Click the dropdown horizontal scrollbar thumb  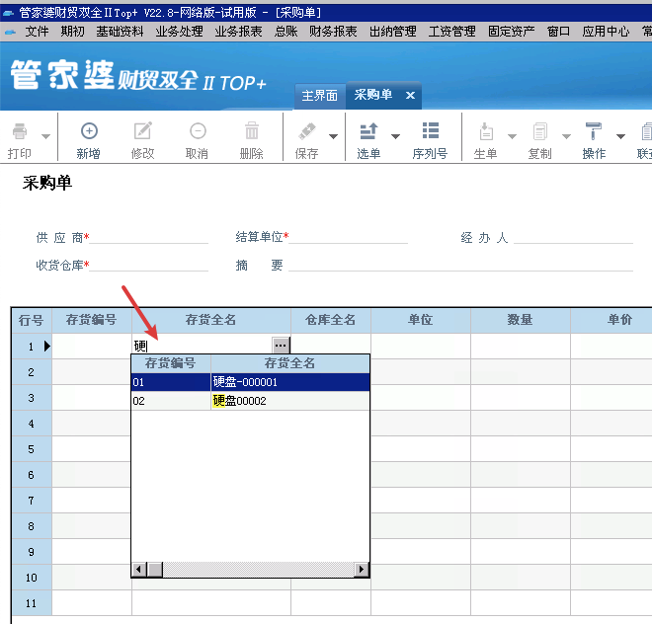point(155,569)
